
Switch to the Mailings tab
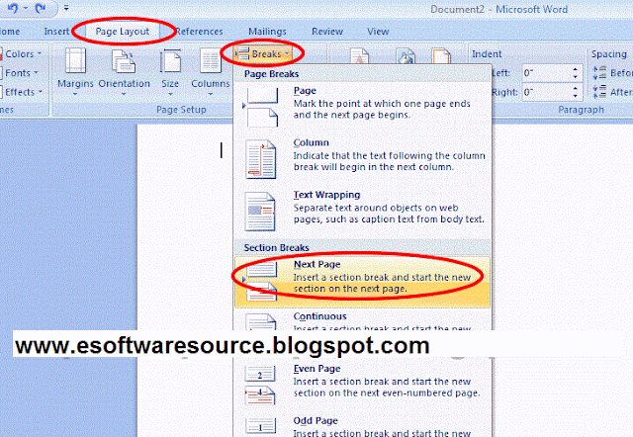coord(267,32)
